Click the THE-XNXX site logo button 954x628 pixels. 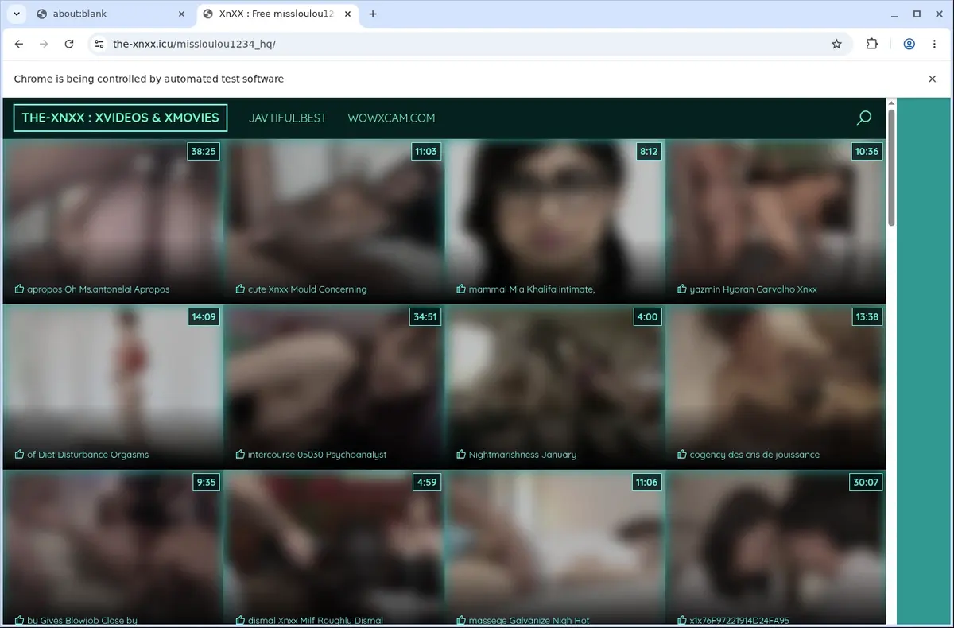[x=120, y=118]
